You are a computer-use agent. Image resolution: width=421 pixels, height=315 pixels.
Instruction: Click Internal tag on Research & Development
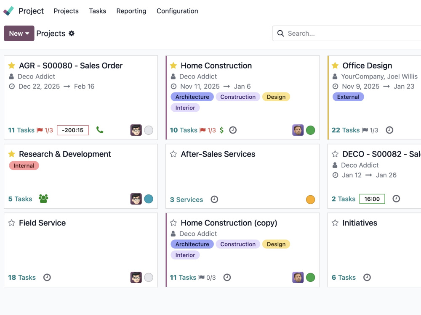24,165
